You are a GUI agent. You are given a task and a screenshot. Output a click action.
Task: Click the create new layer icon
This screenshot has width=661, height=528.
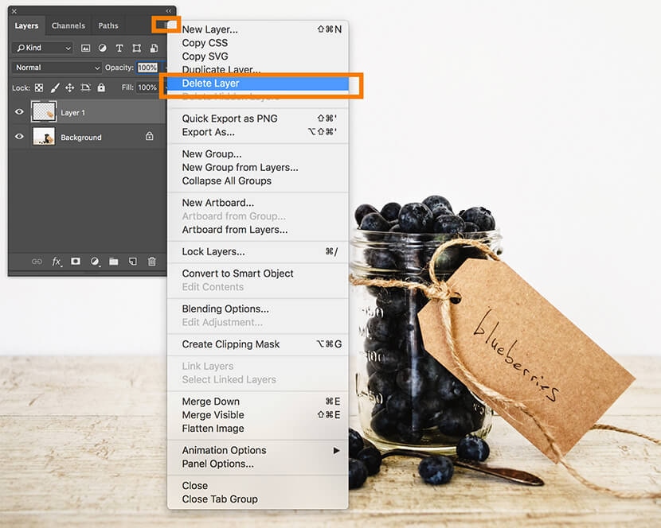pos(132,261)
